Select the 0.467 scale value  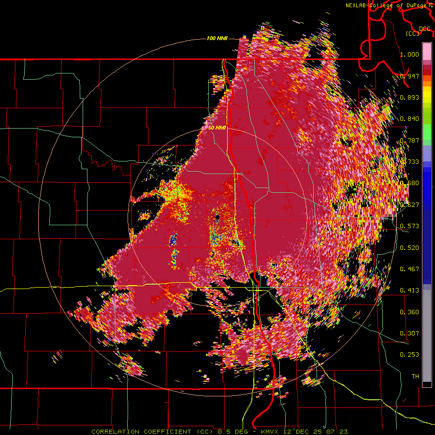click(x=409, y=269)
